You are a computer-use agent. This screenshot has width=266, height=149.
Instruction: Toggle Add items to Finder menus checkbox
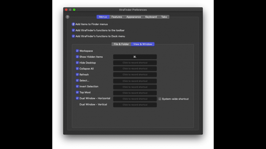[x=73, y=24]
